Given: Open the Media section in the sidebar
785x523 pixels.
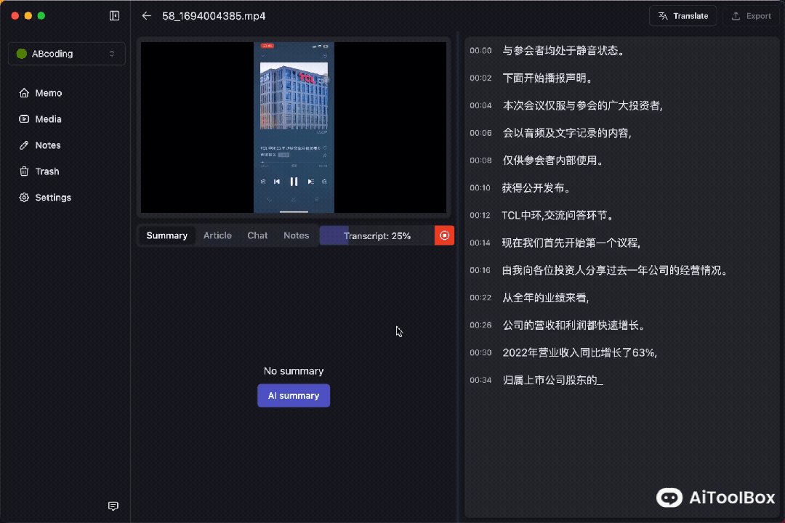Looking at the screenshot, I should (x=48, y=118).
